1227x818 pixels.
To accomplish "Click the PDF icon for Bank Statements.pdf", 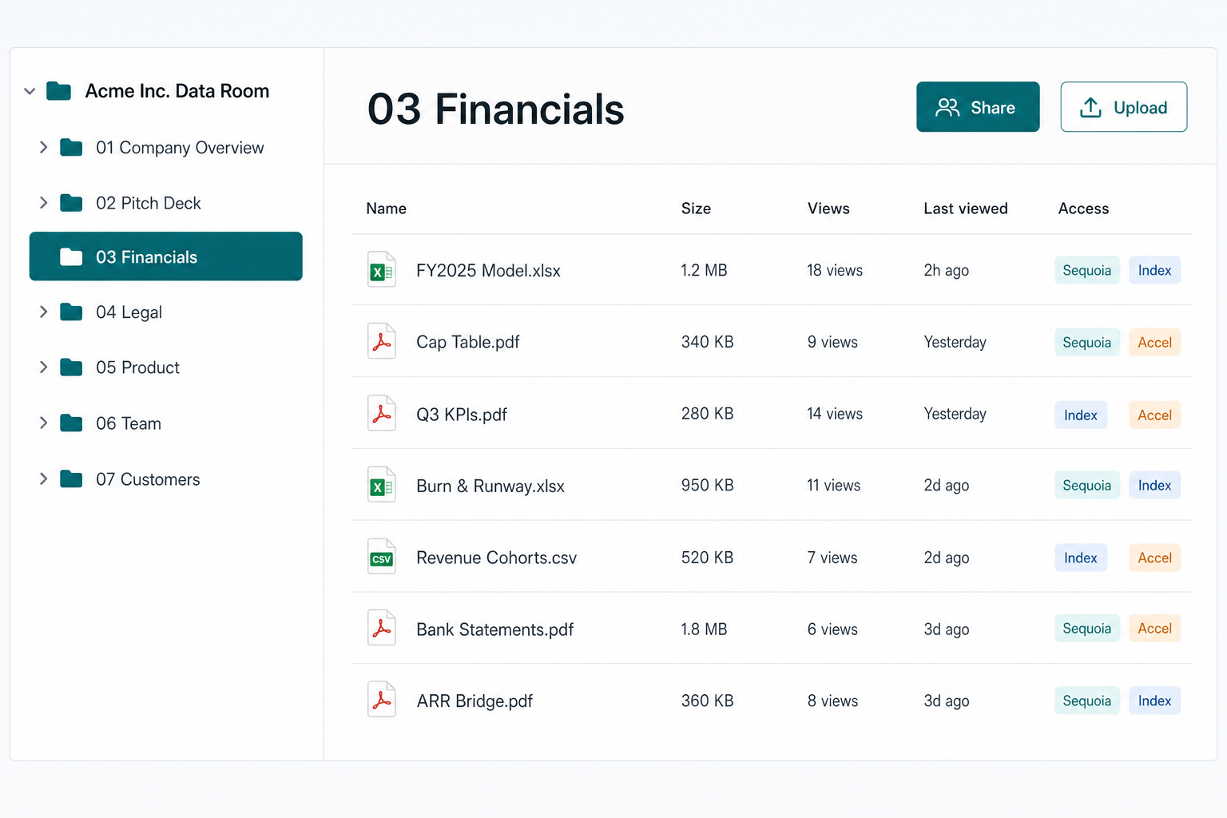I will point(381,629).
